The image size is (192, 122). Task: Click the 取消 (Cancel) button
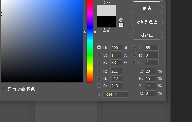[147, 8]
